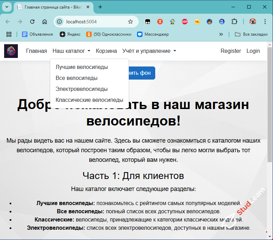The width and height of the screenshot is (273, 240).
Task: Go to browser home page icon
Action: pyautogui.click(x=45, y=22)
